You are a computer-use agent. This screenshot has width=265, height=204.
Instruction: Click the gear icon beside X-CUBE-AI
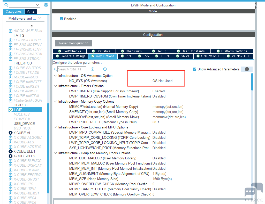[x=11, y=133]
